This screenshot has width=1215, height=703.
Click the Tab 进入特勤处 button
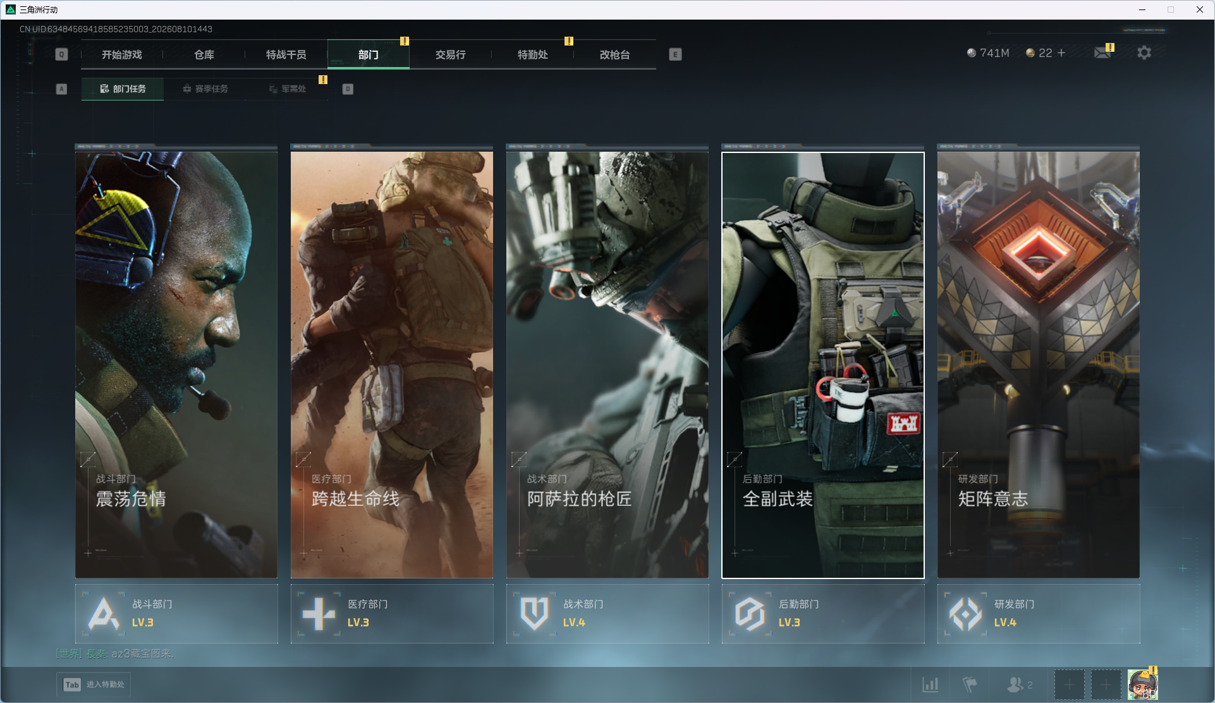click(94, 685)
